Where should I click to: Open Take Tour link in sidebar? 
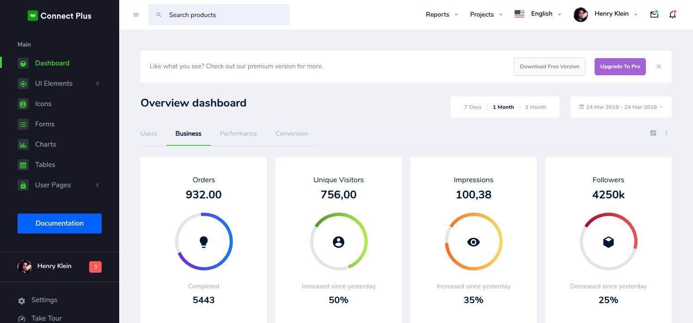click(x=47, y=318)
